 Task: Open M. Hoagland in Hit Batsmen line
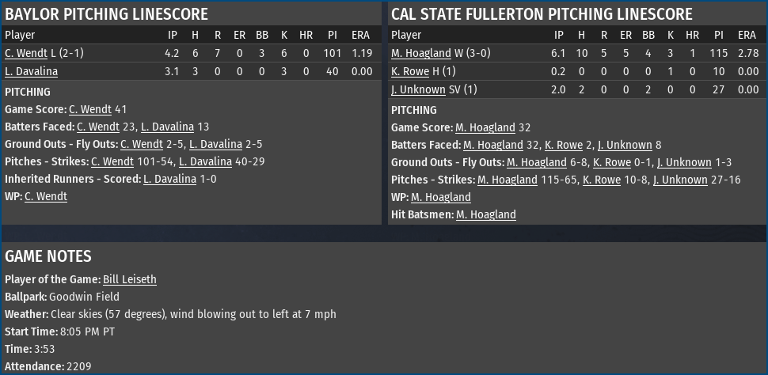486,214
